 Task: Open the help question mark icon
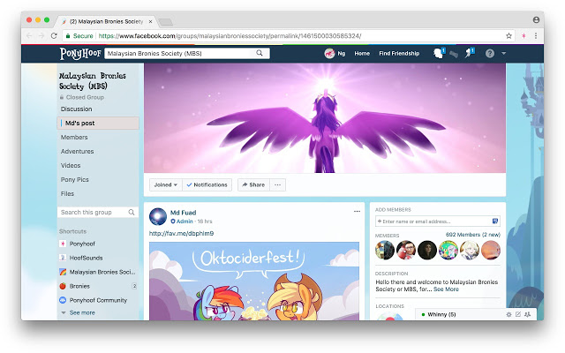click(490, 53)
